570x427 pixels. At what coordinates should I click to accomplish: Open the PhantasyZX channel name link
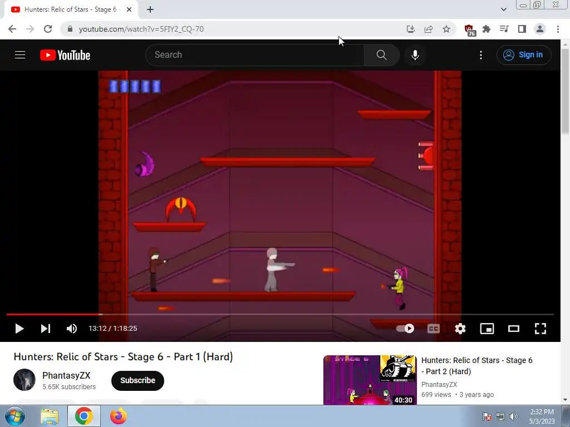66,375
